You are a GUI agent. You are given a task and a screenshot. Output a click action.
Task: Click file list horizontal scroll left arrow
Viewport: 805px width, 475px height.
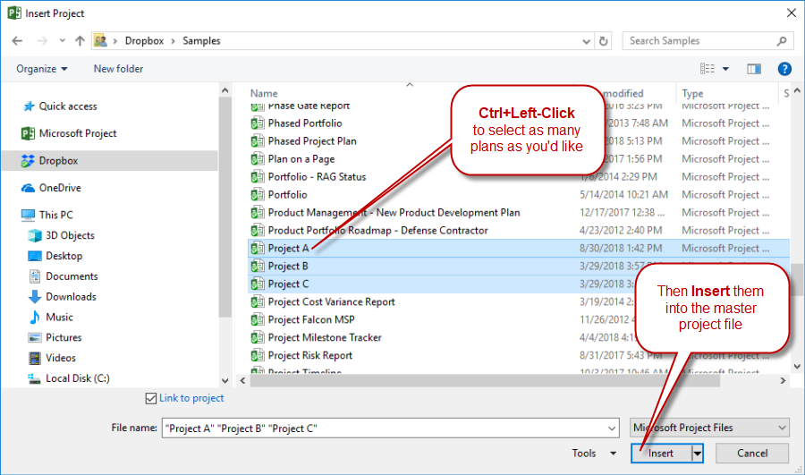coord(242,381)
